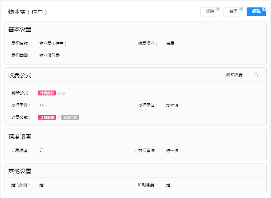Viewport: 271px width, 198px height.
Task: Select the 收费公式 section header
Action: 20,75
